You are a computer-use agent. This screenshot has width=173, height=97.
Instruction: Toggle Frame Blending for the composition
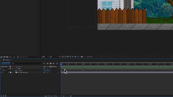pyautogui.click(x=51, y=64)
